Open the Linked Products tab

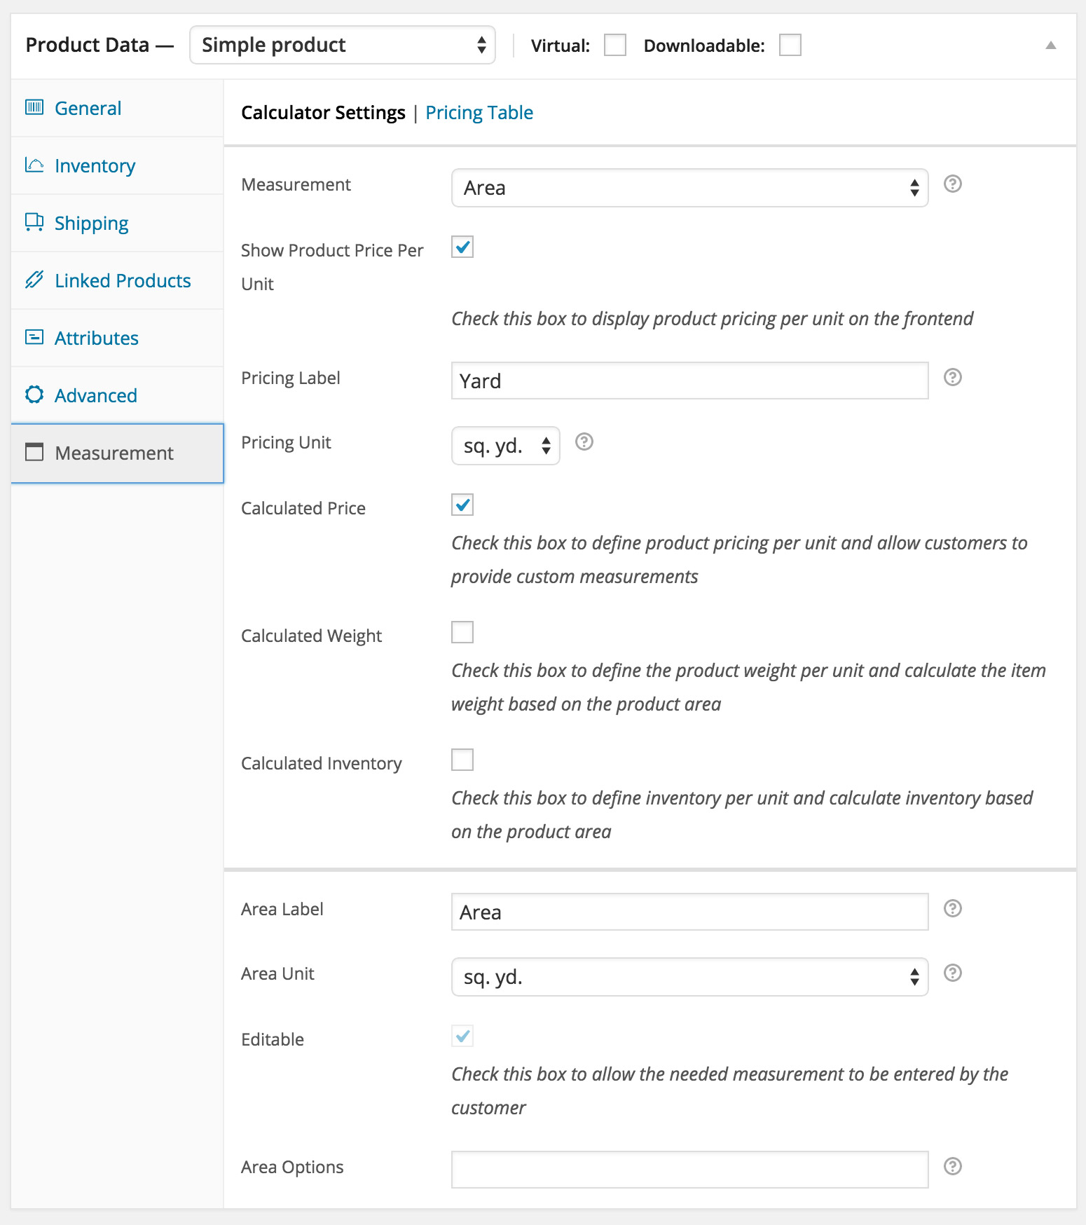click(x=122, y=281)
